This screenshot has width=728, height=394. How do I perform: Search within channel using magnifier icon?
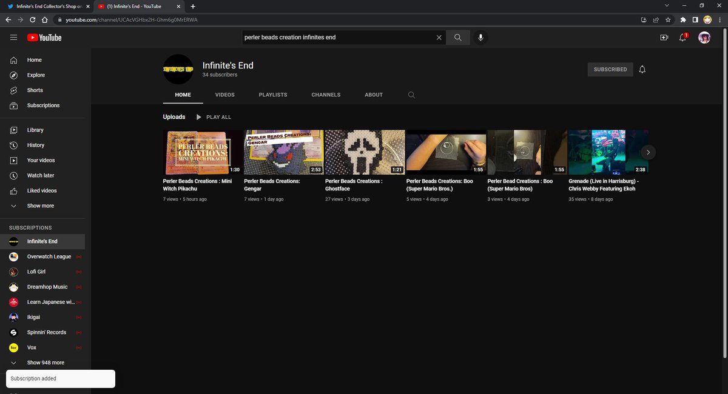[x=411, y=95]
